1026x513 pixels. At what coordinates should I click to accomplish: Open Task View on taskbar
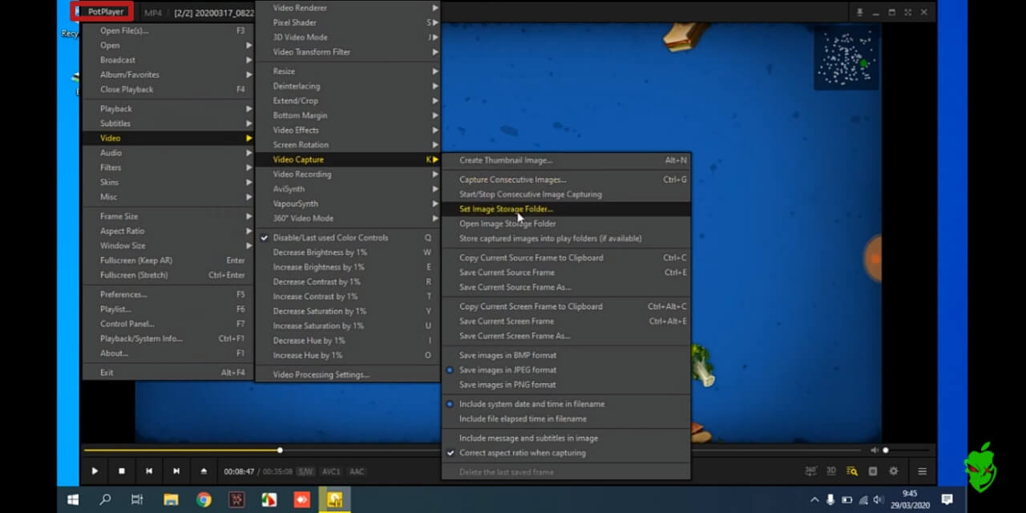137,500
